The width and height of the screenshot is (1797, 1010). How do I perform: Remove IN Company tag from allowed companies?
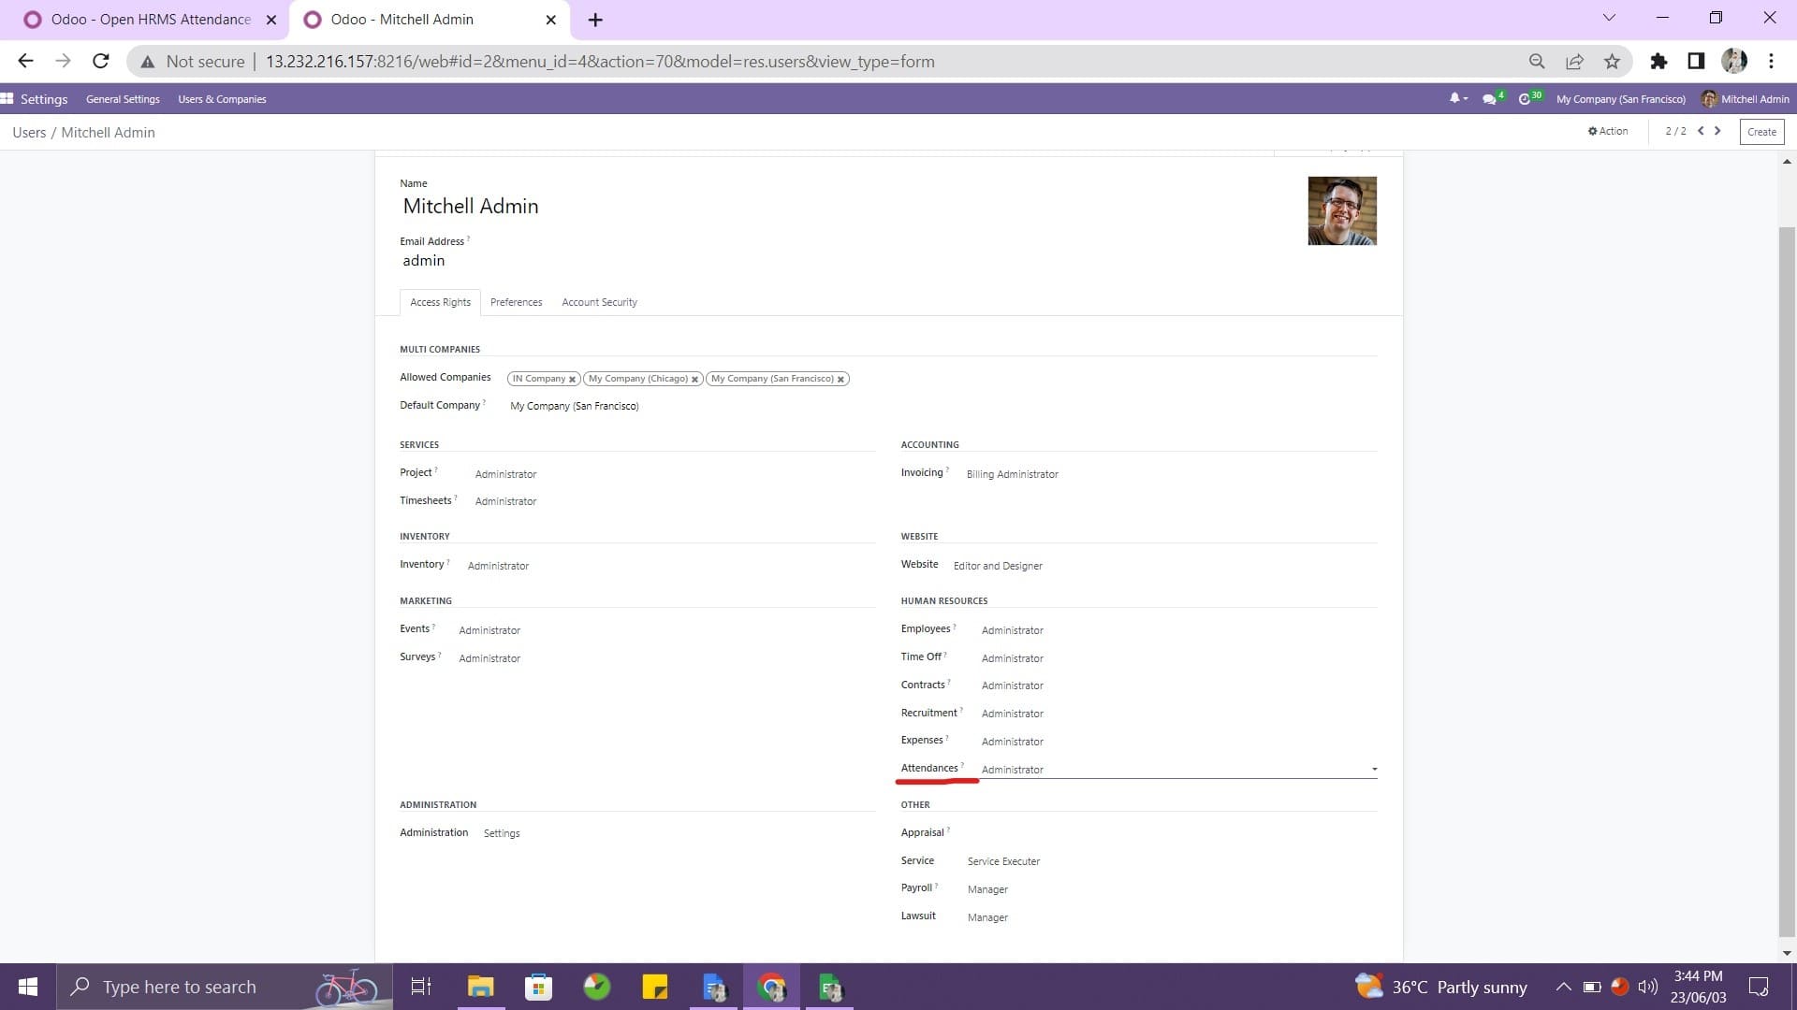click(572, 380)
